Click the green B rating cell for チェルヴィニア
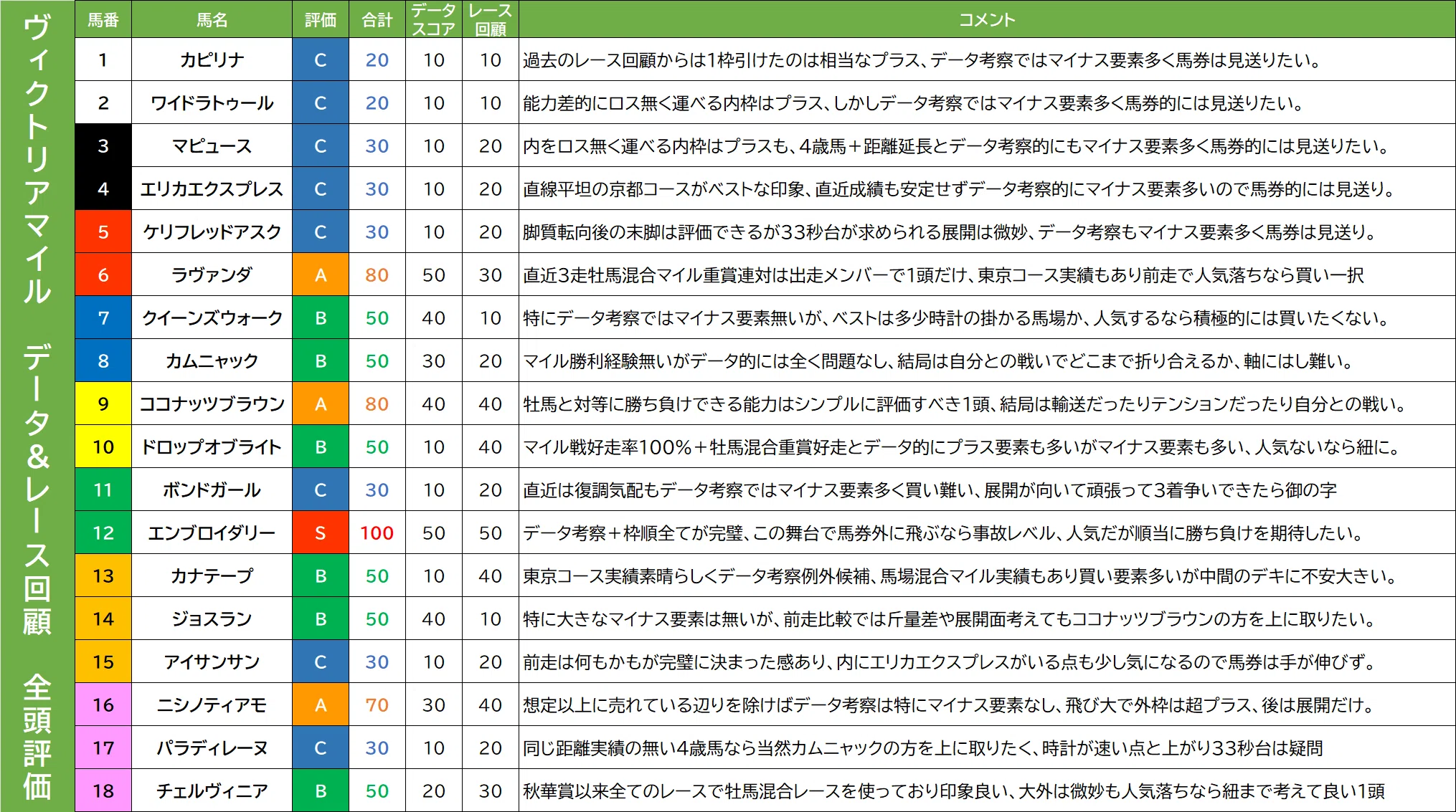 point(321,790)
